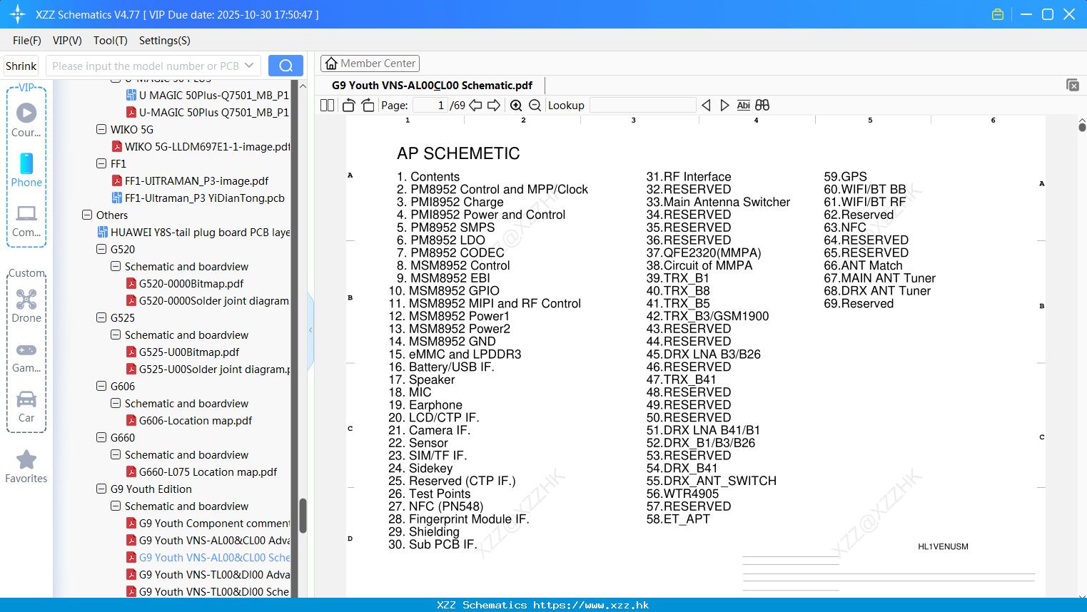Collapse the FF1 folder
Viewport: 1087px width, 612px height.
[101, 163]
